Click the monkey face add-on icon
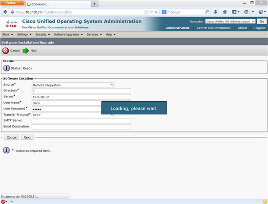This screenshot has height=204, width=268. point(246,12)
